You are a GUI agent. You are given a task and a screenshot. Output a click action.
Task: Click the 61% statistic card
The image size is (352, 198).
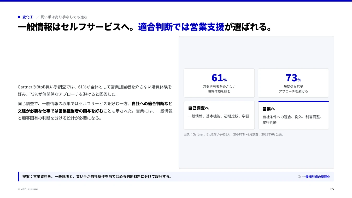click(219, 83)
